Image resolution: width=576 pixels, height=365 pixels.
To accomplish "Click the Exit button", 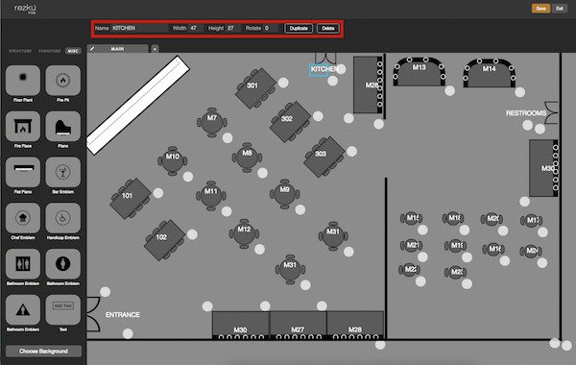I will pos(560,9).
